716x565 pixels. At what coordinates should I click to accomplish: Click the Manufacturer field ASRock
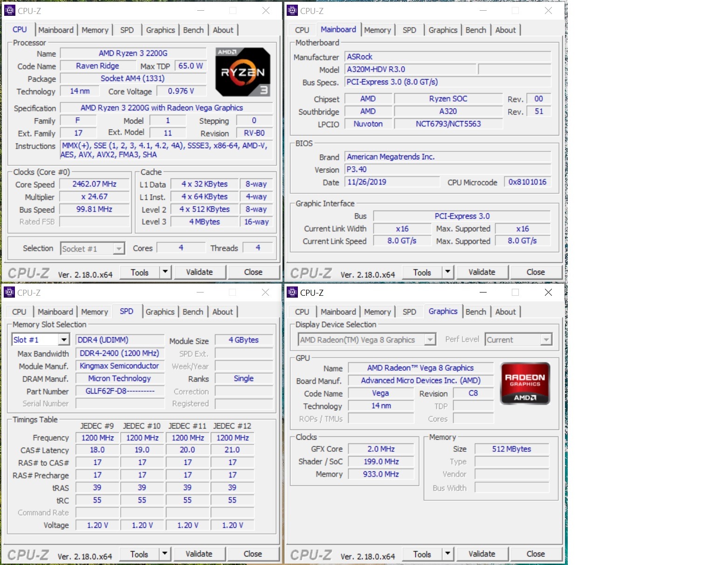pos(448,56)
